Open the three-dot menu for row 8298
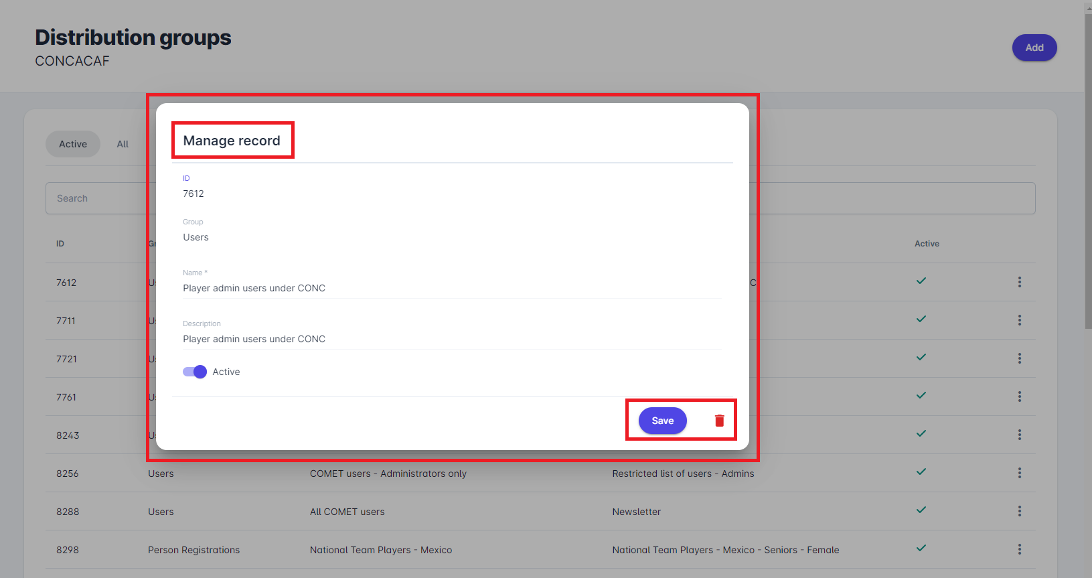Viewport: 1092px width, 578px height. click(1019, 549)
